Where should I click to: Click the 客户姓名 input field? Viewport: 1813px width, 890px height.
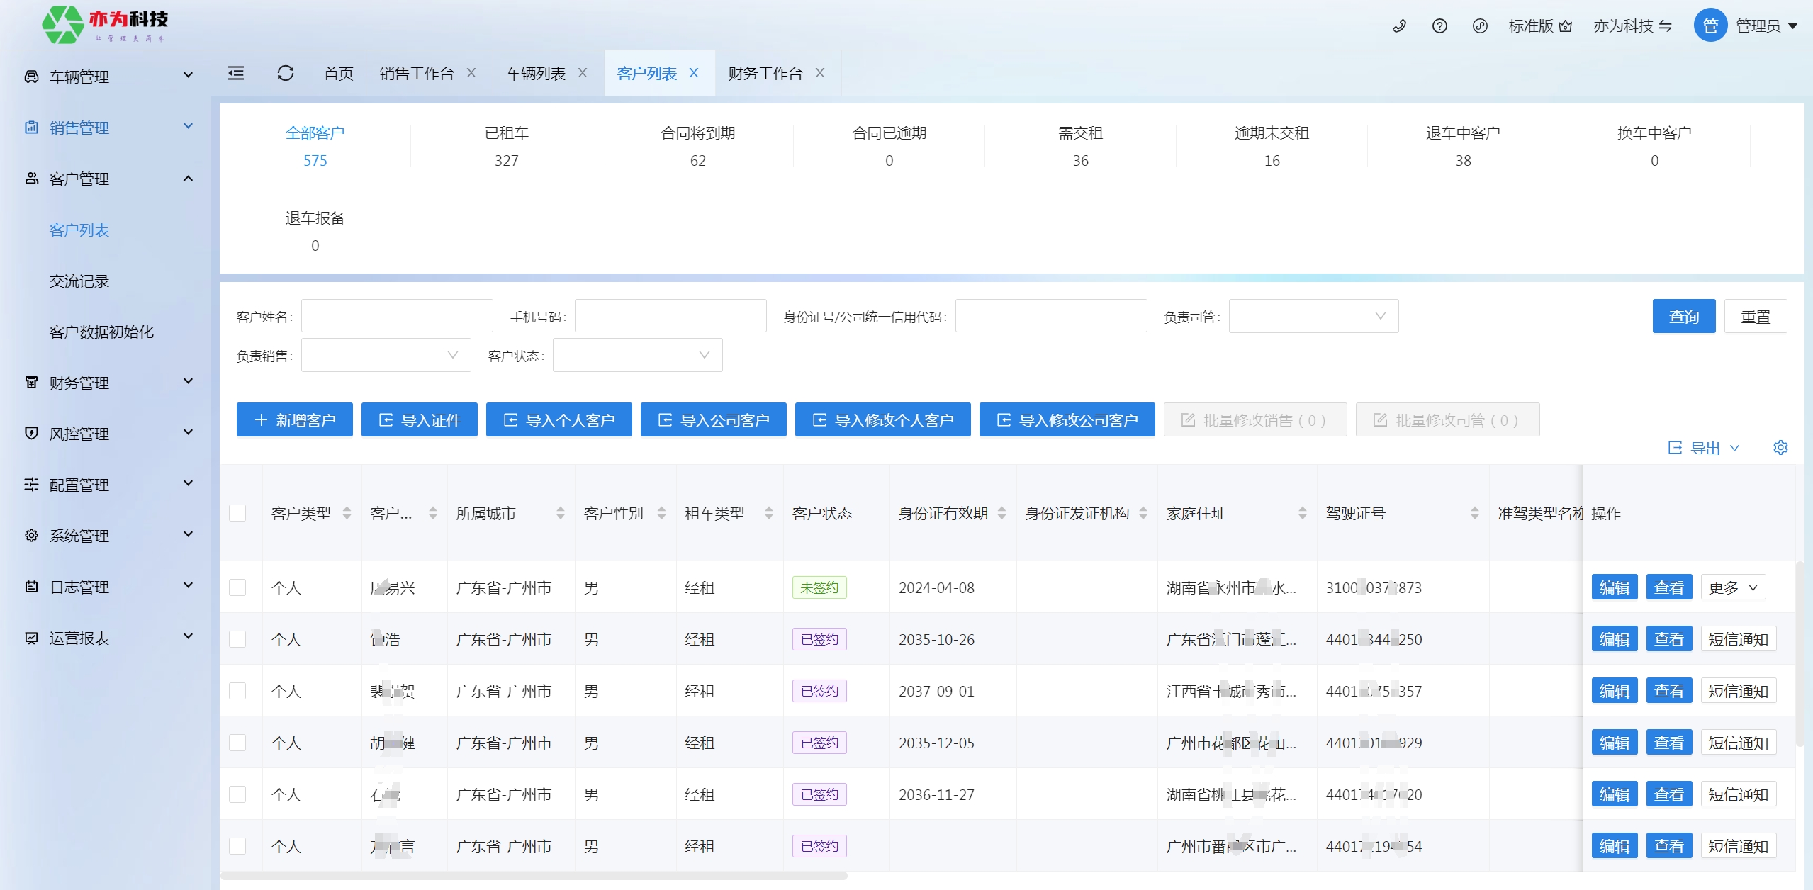[x=396, y=316]
